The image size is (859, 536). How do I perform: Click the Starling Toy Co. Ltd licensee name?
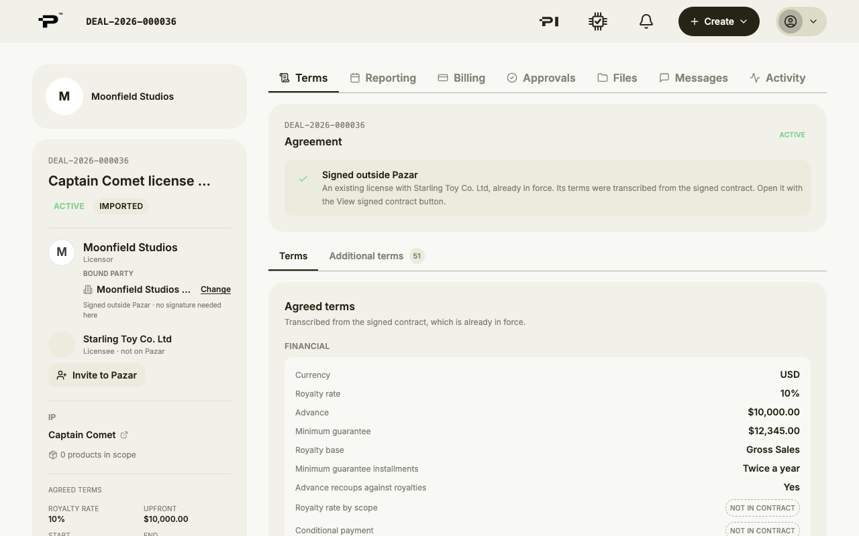pyautogui.click(x=128, y=339)
